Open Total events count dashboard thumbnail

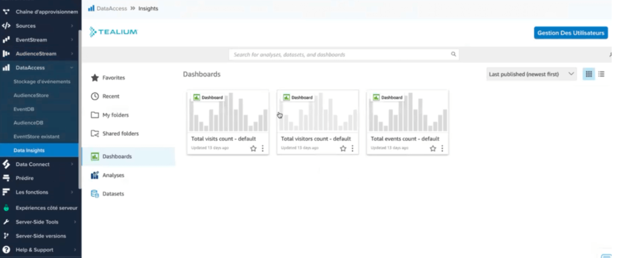tap(407, 112)
